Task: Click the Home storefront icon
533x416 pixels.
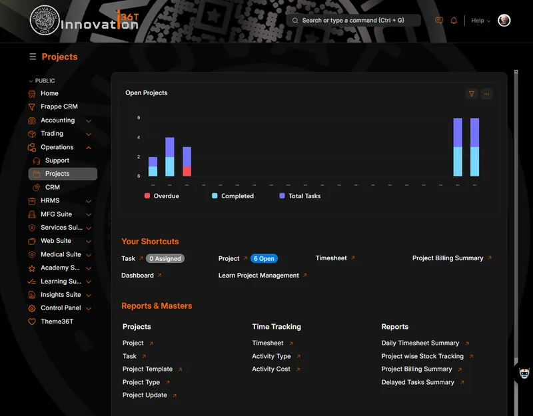Action: tap(32, 93)
